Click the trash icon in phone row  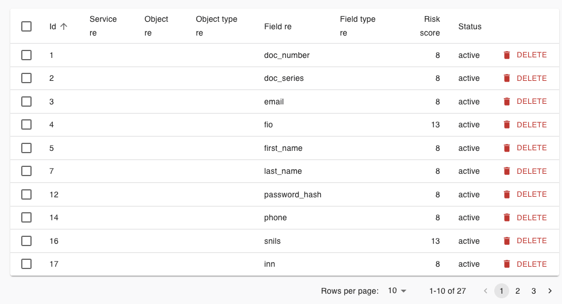pyautogui.click(x=507, y=217)
